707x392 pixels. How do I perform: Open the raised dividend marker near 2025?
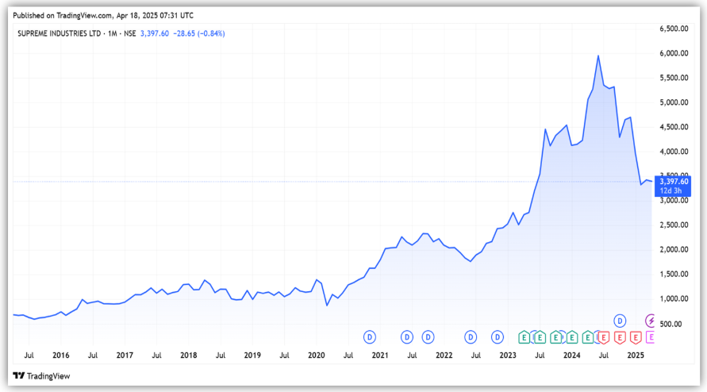click(621, 321)
